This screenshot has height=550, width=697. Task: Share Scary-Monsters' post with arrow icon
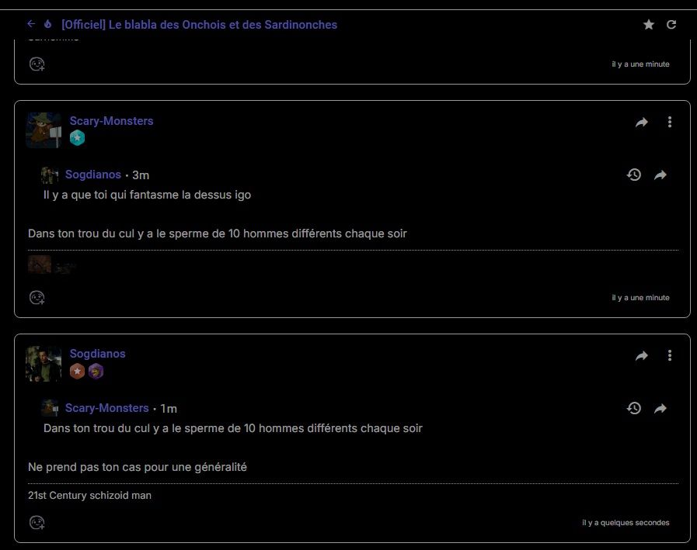tap(641, 122)
